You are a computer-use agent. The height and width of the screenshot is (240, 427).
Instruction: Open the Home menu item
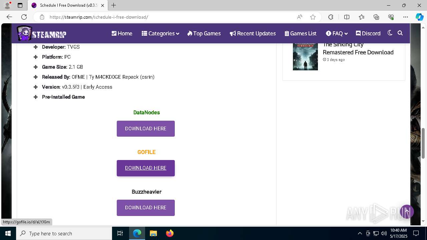coord(122,33)
